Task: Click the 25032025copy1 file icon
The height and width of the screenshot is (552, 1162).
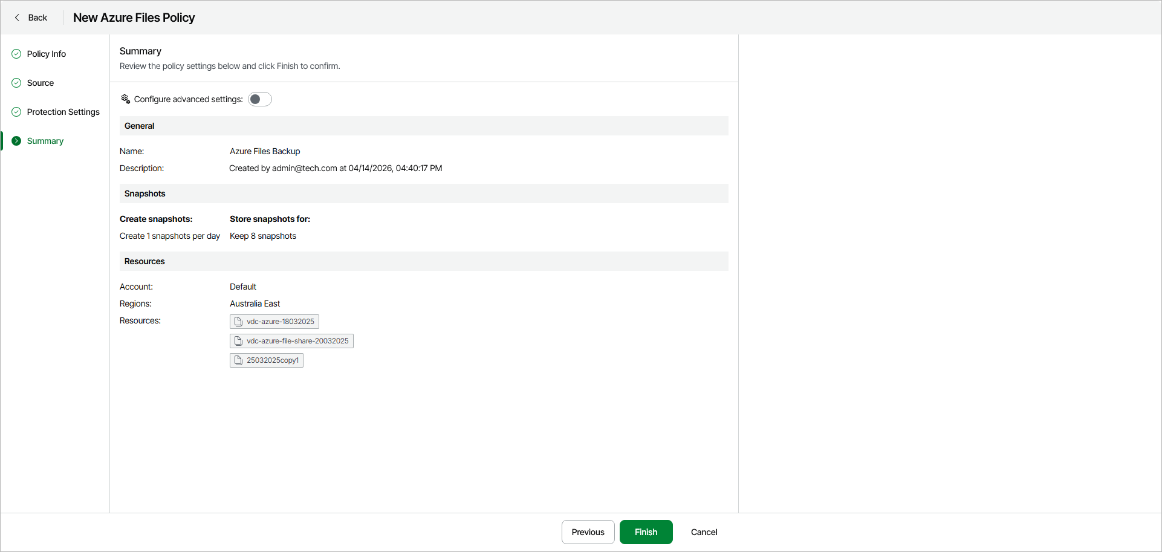Action: pos(238,360)
